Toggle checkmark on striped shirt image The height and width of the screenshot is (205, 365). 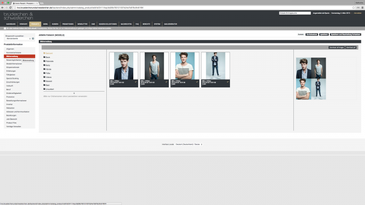coord(197,82)
